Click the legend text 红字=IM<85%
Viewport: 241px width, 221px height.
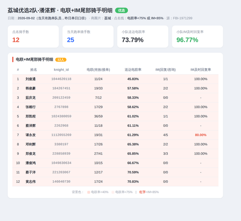pos(149,192)
